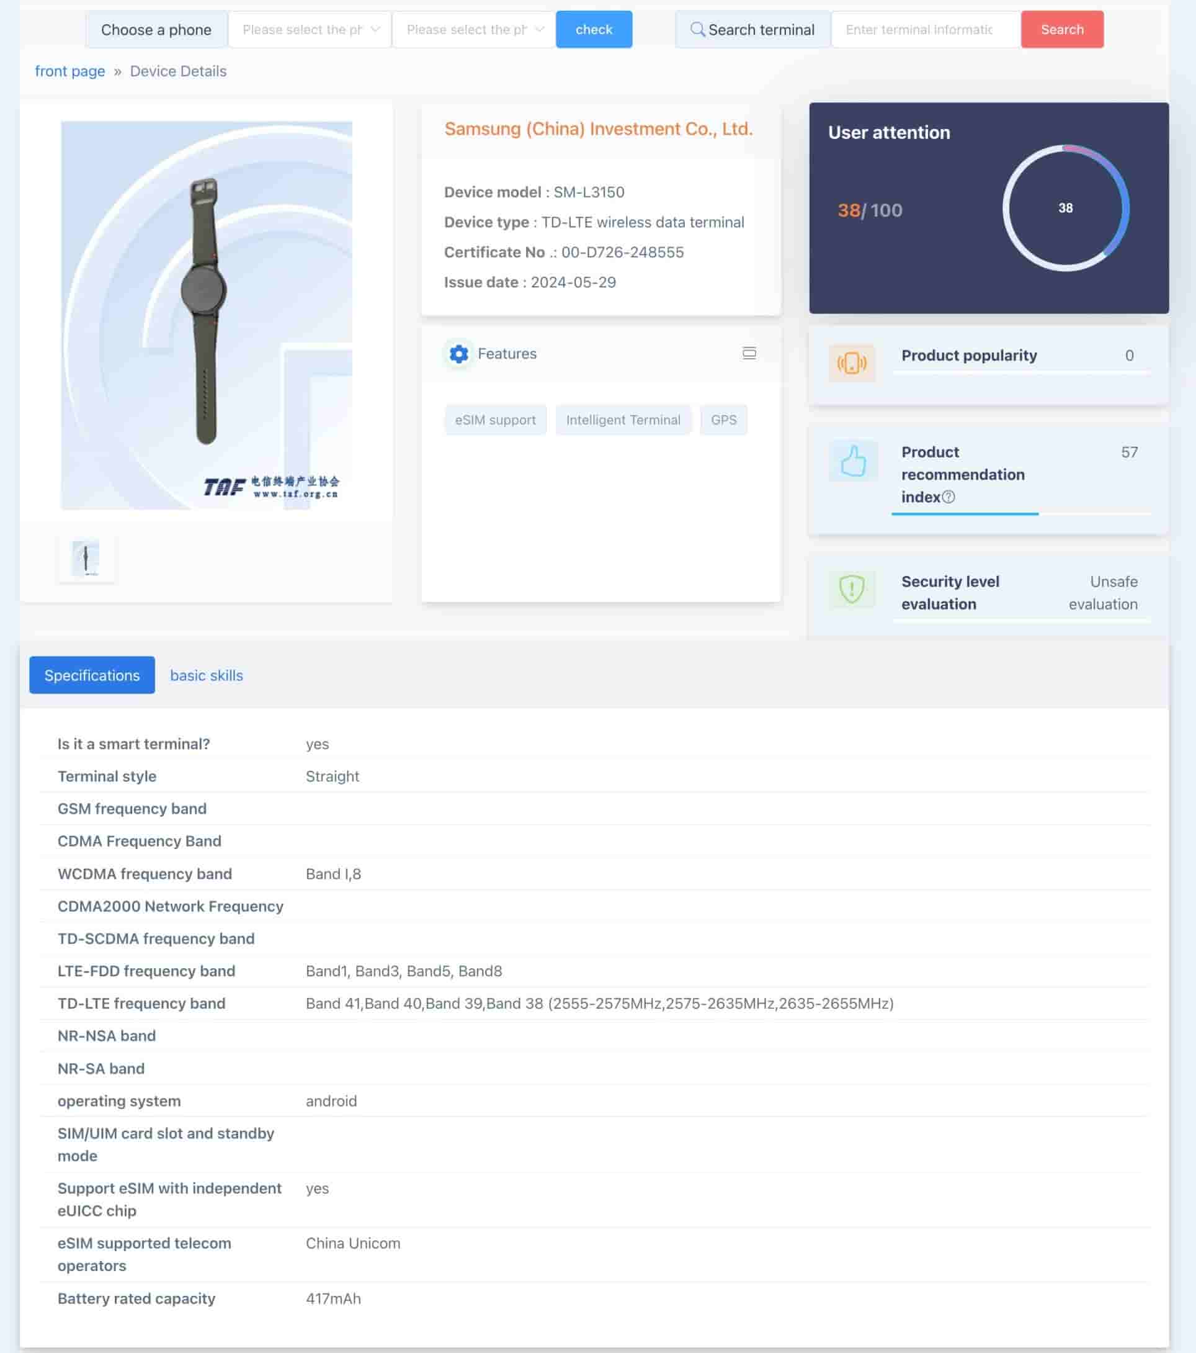Click the TAF logo watermark on image
Screen dimensions: 1196x1353
271,487
